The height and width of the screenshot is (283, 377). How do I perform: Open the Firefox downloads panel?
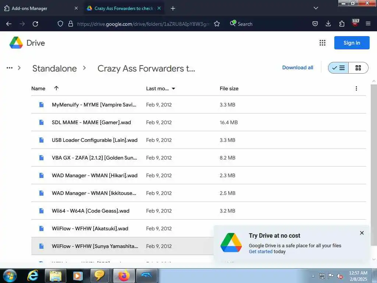point(328,24)
